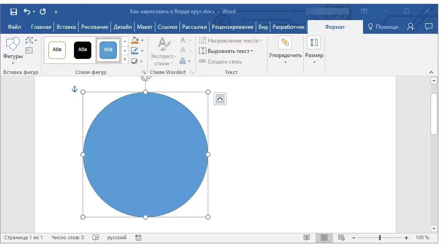Customize the Quick Access Toolbar
Screen dimensions: 442x247
(56, 12)
